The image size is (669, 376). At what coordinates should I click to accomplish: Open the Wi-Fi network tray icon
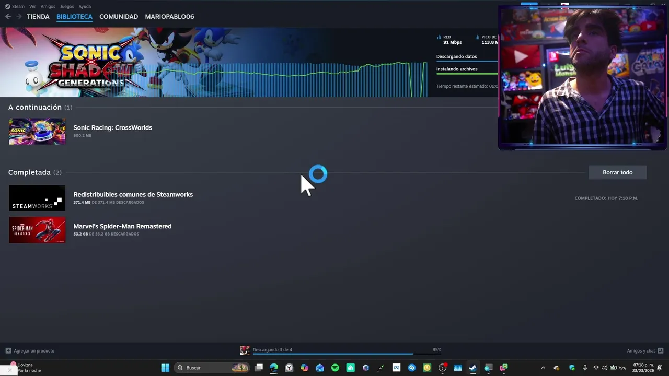[x=596, y=368]
